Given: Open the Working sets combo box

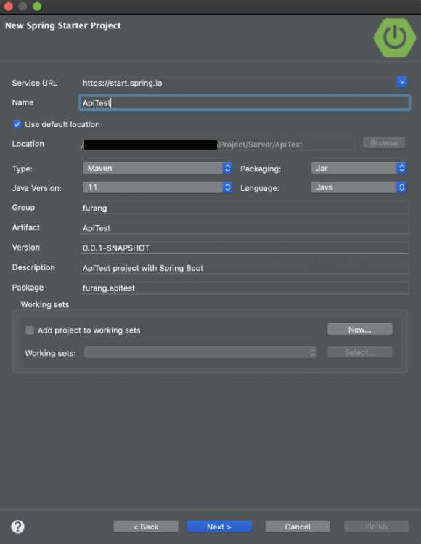Looking at the screenshot, I should tap(200, 352).
